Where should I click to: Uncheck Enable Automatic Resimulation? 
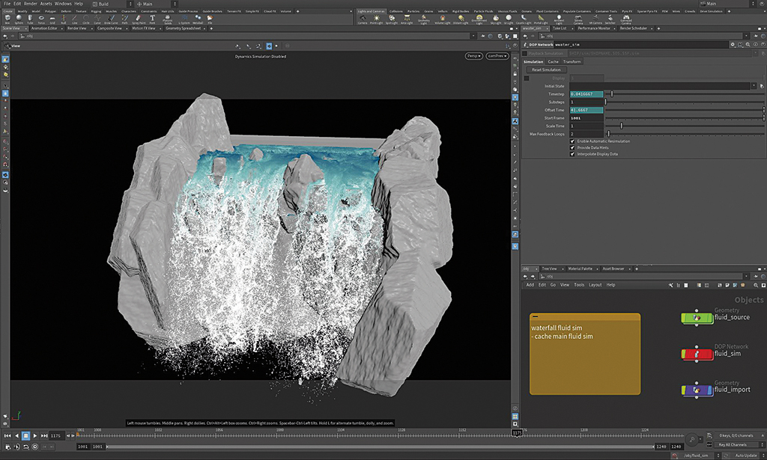coord(573,141)
